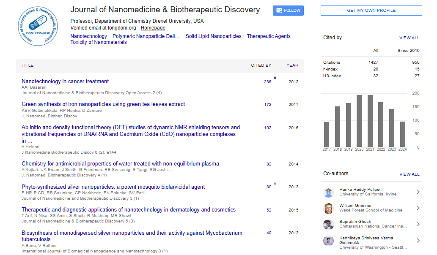
Task: Click Get My Own Profile button
Action: pyautogui.click(x=371, y=11)
